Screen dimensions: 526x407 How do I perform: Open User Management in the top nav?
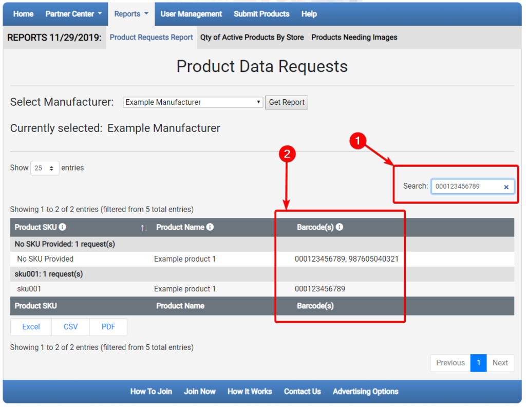(191, 14)
